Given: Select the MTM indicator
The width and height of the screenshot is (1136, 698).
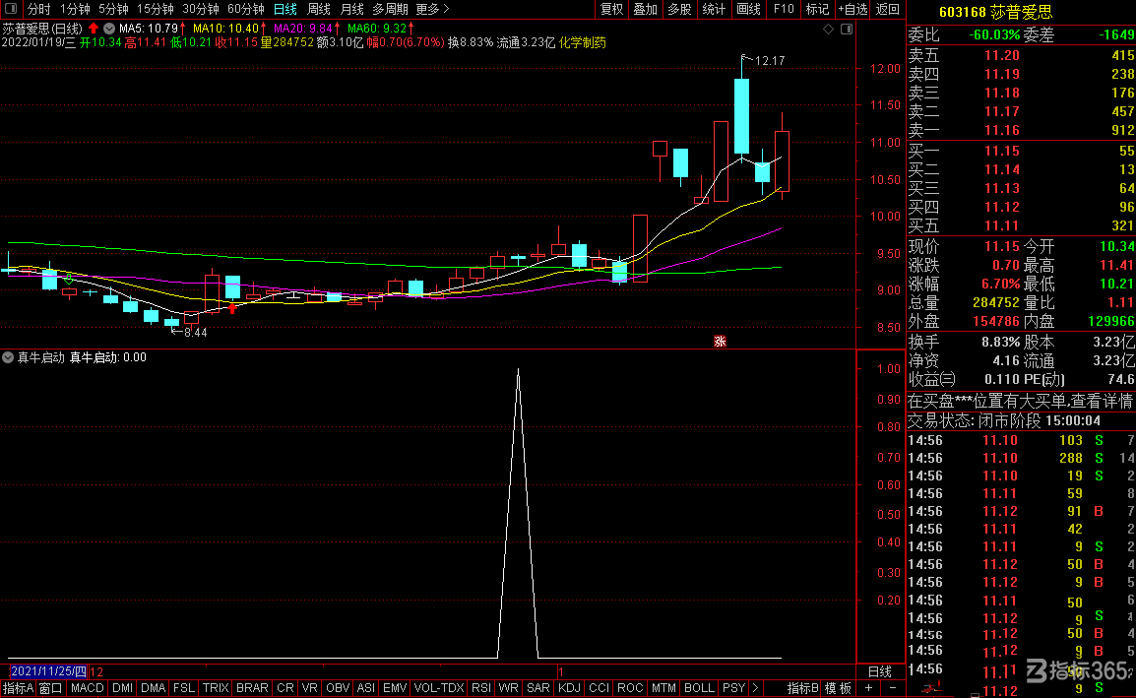Looking at the screenshot, I should pos(663,688).
